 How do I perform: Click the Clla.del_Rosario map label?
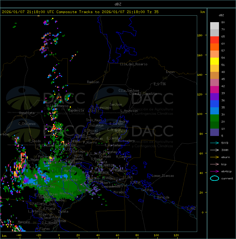tap(134, 64)
